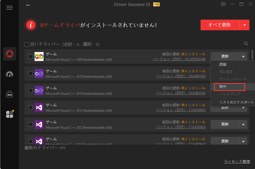The width and height of the screenshot is (255, 169).
Task: Open dropdown arrow for Visual C++ 2008 x86
Action: [x=243, y=57]
